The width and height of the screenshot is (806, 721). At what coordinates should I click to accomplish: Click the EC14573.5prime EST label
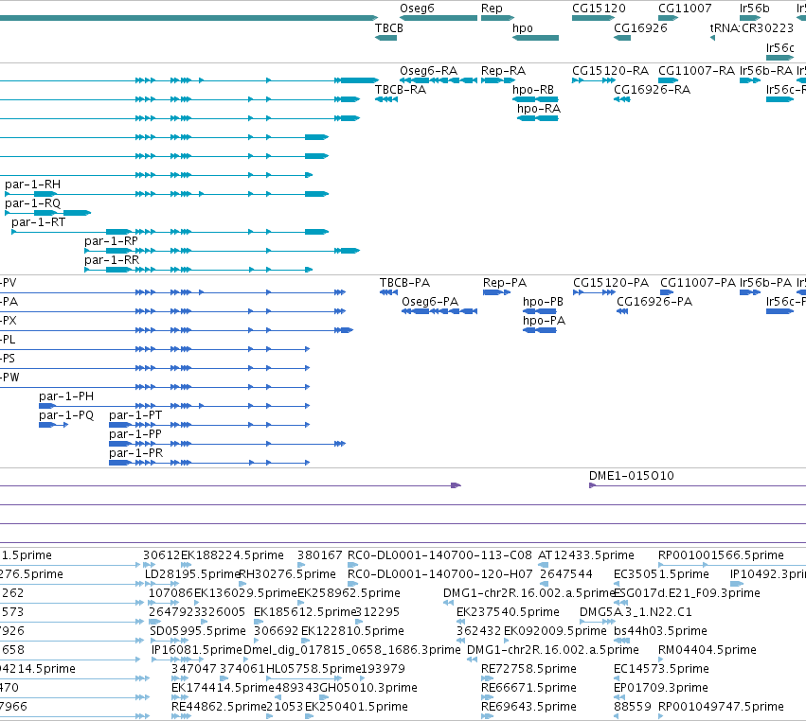pos(661,669)
